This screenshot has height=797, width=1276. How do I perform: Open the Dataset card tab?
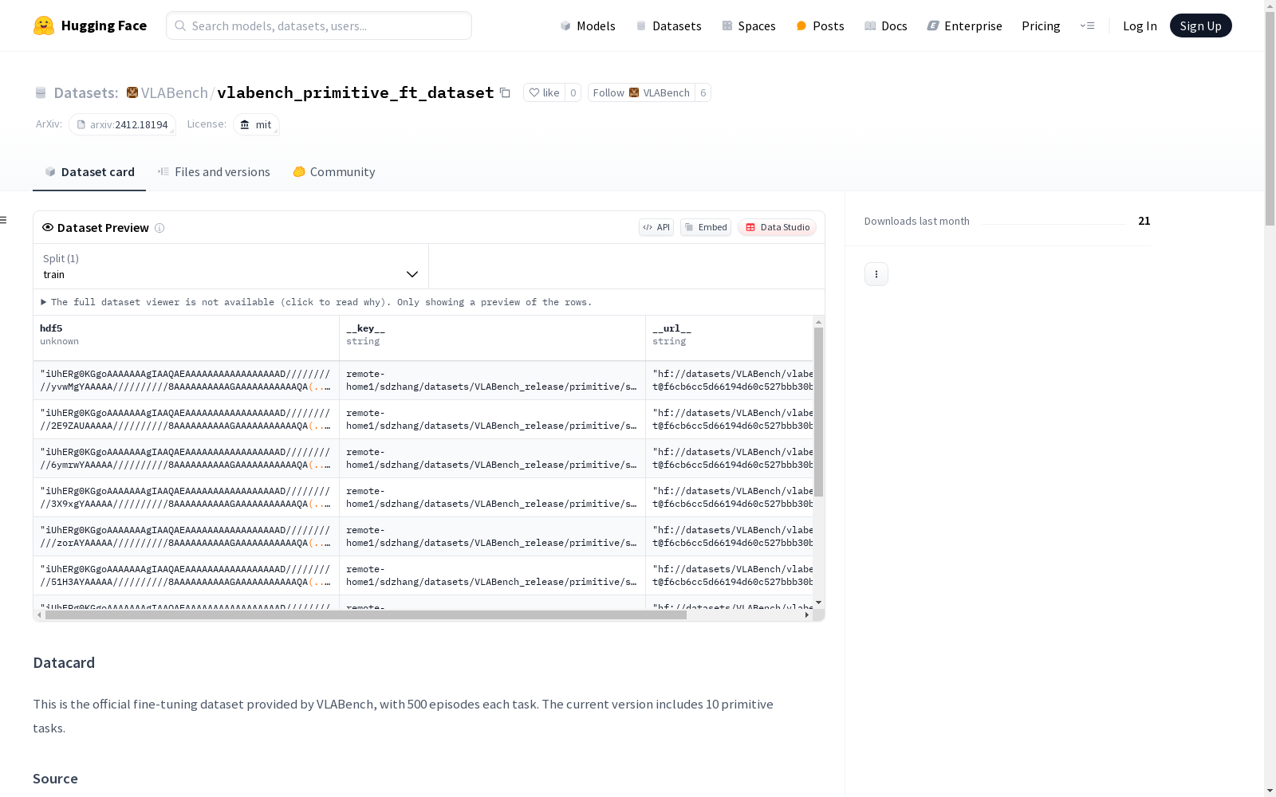point(89,172)
